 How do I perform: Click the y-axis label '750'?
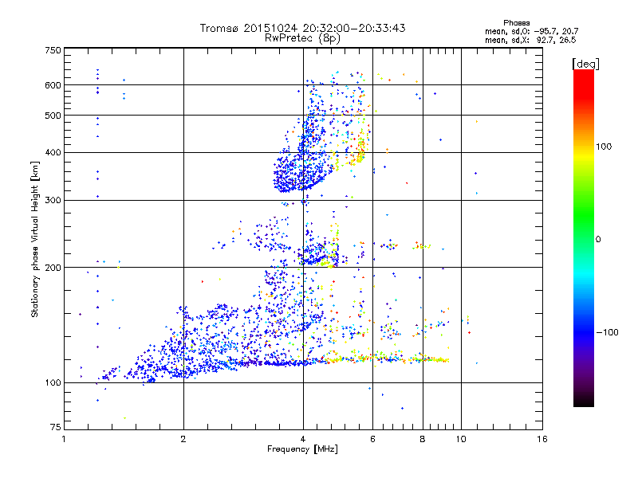(53, 50)
